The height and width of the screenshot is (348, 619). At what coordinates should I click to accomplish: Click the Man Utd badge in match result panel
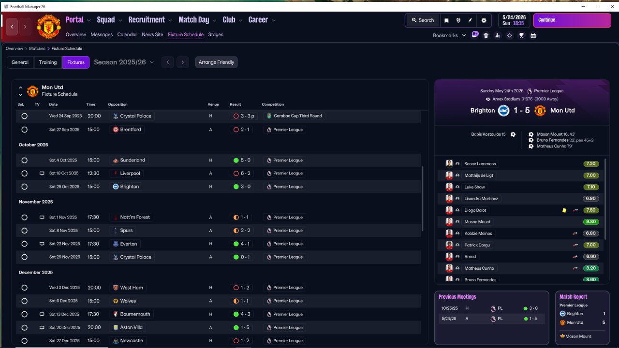pyautogui.click(x=540, y=110)
